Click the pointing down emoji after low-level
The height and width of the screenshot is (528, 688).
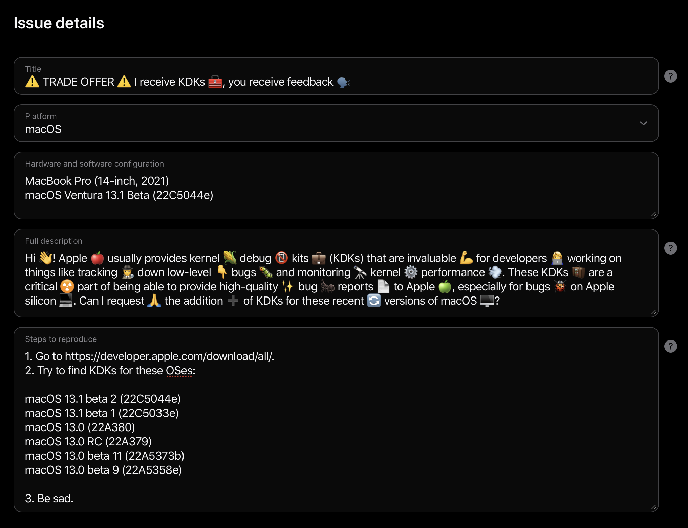click(x=221, y=272)
